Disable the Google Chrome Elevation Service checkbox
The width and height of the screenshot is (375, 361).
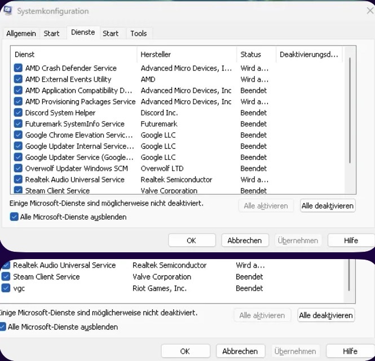[18, 135]
